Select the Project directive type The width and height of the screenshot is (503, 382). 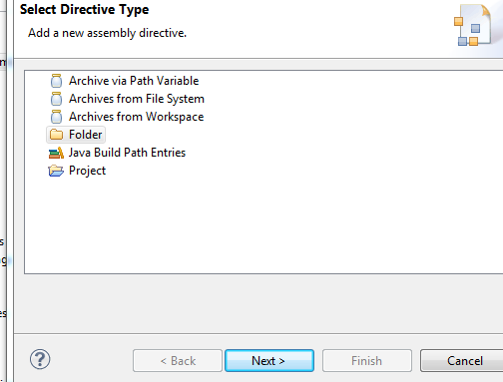click(x=87, y=171)
